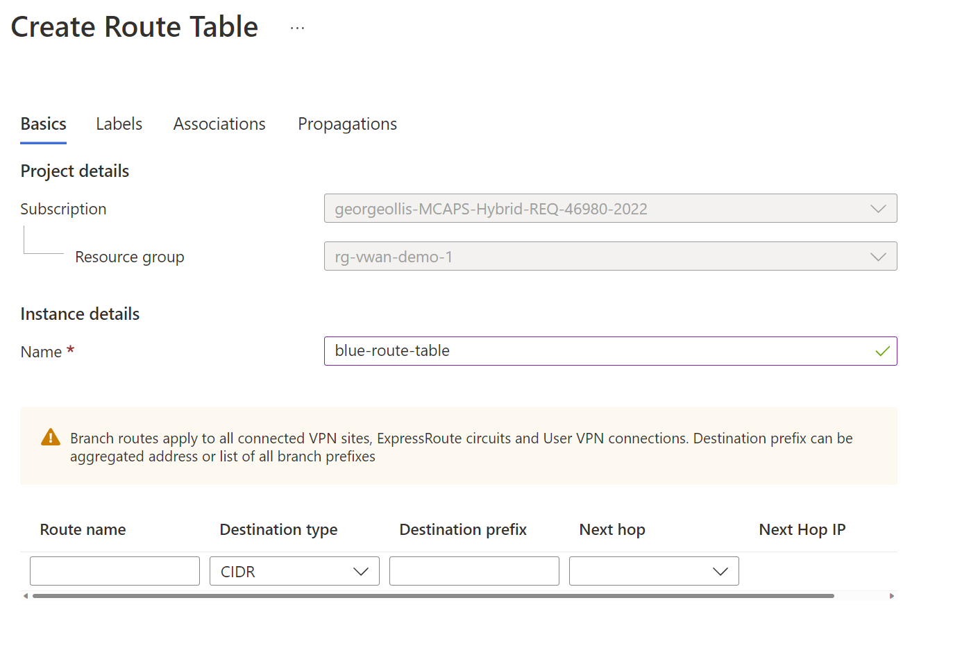Image resolution: width=962 pixels, height=648 pixels.
Task: Select the Basics tab
Action: [x=43, y=123]
